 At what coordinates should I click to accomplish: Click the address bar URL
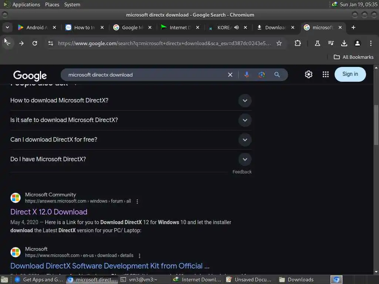(164, 43)
